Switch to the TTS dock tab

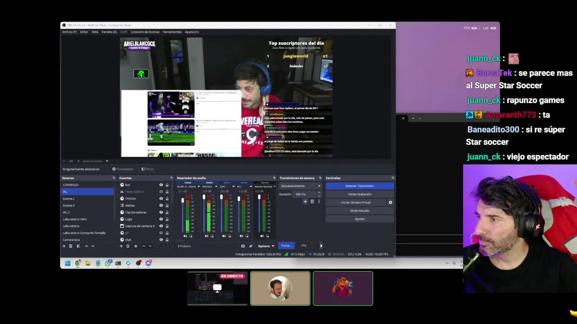click(304, 246)
